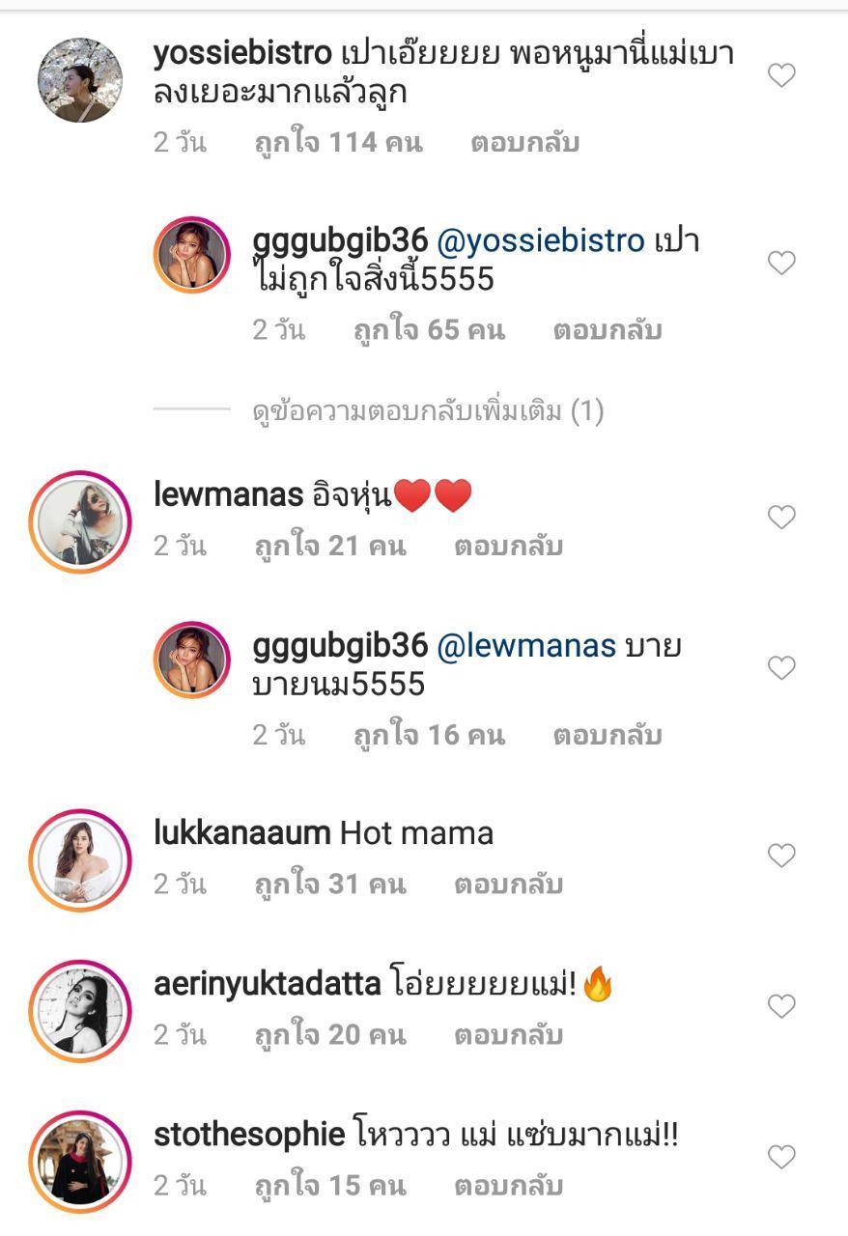The width and height of the screenshot is (848, 1236).
Task: View stothesophie's profile avatar
Action: 80,1160
